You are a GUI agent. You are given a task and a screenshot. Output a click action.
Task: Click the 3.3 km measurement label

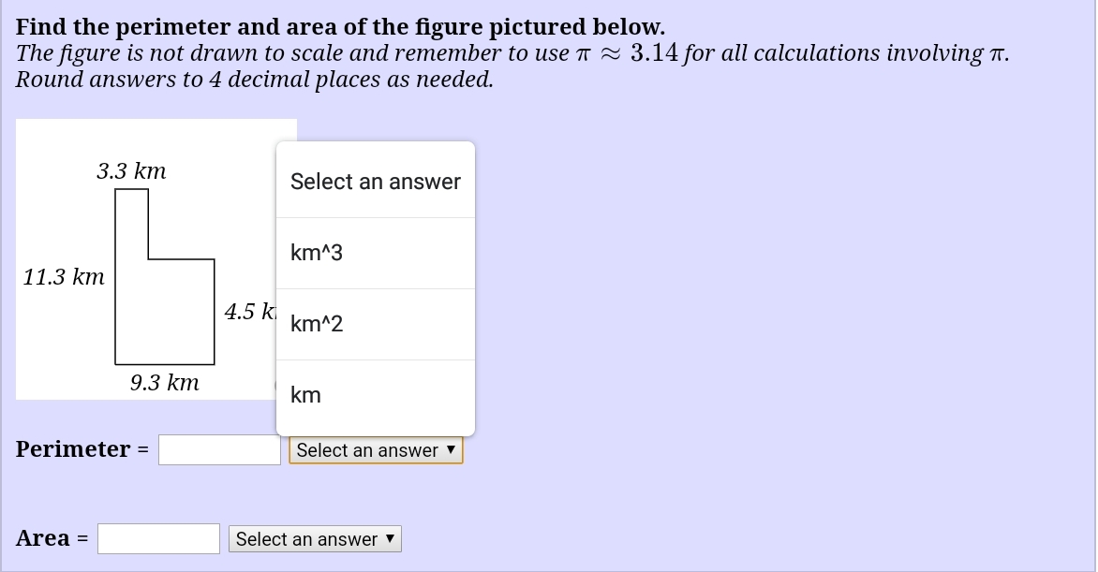click(x=131, y=171)
